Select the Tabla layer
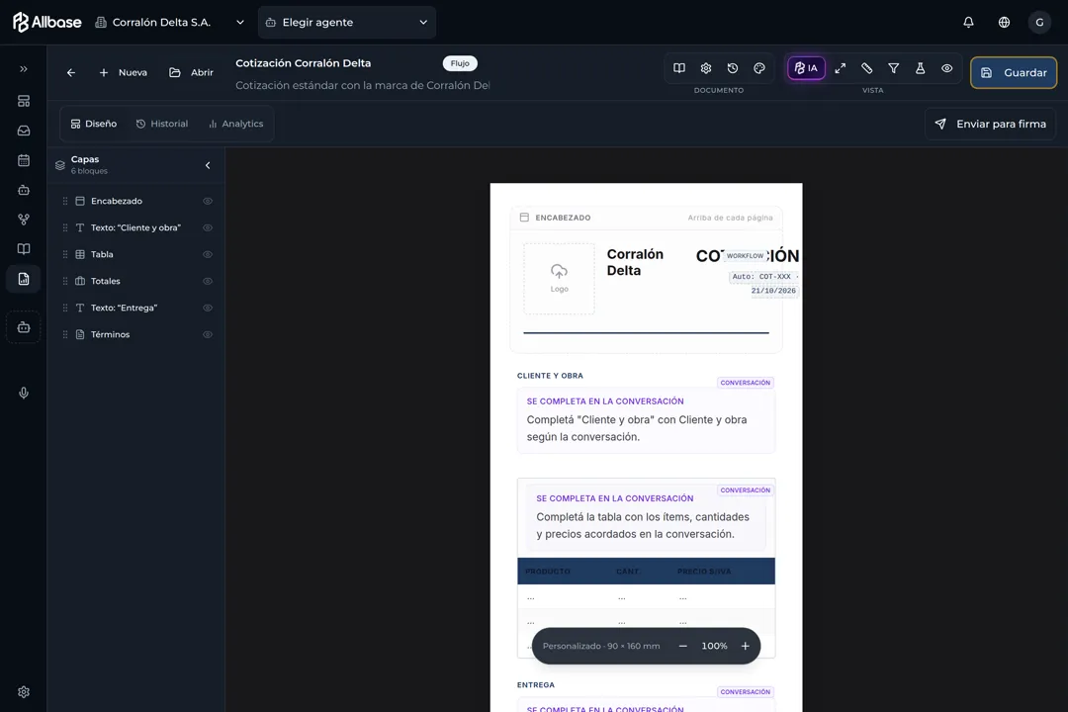This screenshot has width=1068, height=712. click(x=136, y=254)
